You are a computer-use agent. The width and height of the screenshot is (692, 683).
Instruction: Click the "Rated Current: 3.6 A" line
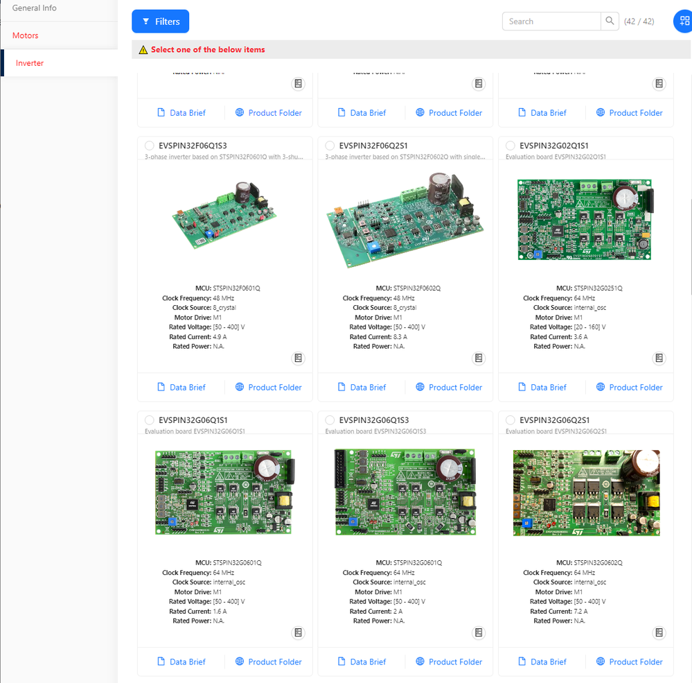click(x=559, y=336)
